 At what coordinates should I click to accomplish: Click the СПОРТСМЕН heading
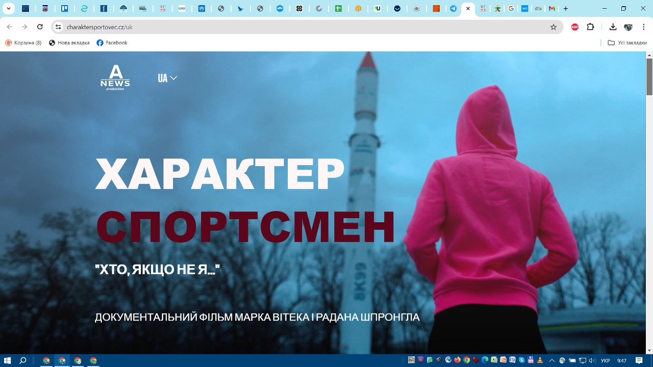(245, 226)
